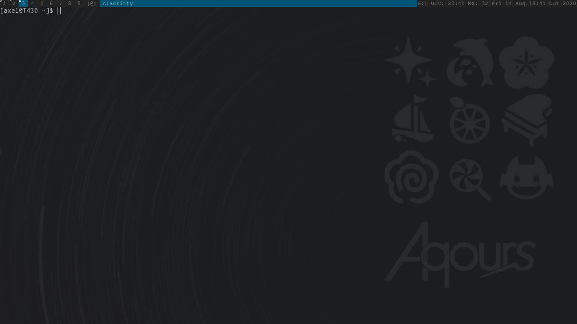Click the [axel@T430 ~]$ shell prompt
This screenshot has width=577, height=324.
[x=27, y=11]
